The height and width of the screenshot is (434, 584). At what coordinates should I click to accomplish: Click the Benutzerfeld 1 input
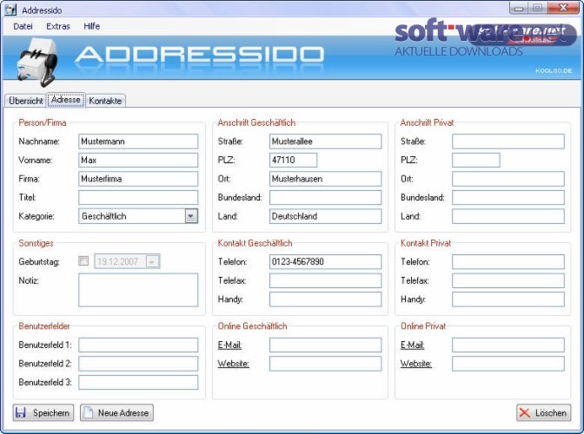click(x=138, y=345)
